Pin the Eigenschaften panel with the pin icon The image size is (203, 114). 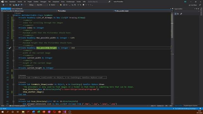pos(197,9)
